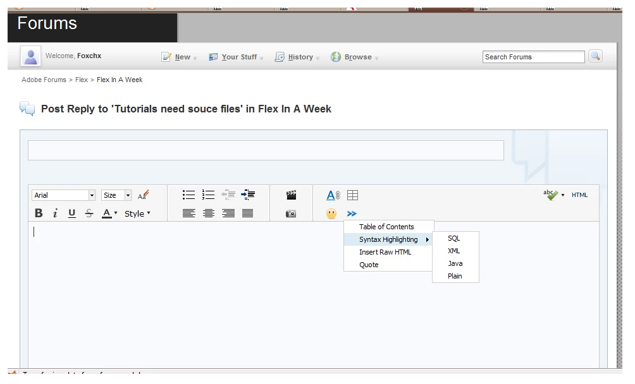Image resolution: width=635 pixels, height=384 pixels.
Task: Toggle italic formatting
Action: tap(55, 213)
